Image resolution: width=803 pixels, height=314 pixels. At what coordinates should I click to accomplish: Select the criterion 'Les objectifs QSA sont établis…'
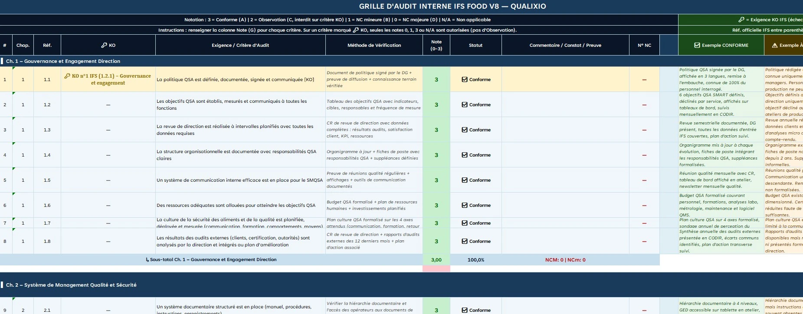(240, 105)
